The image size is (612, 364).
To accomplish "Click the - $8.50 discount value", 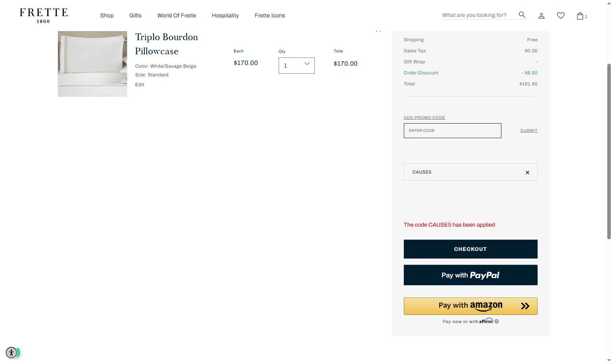I will coord(529,73).
